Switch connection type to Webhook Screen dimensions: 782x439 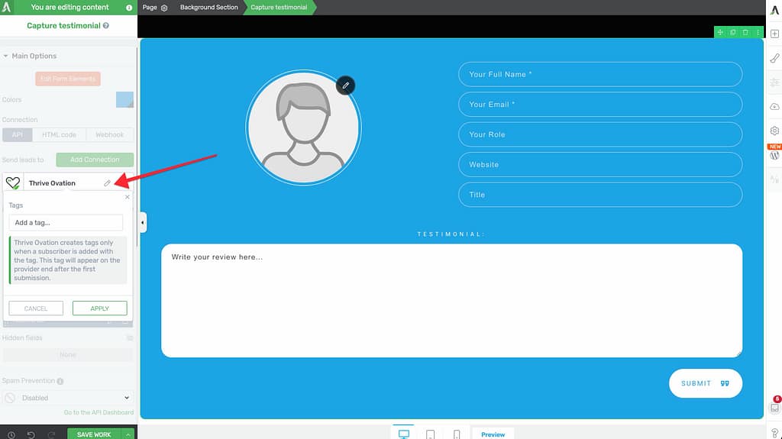(110, 135)
